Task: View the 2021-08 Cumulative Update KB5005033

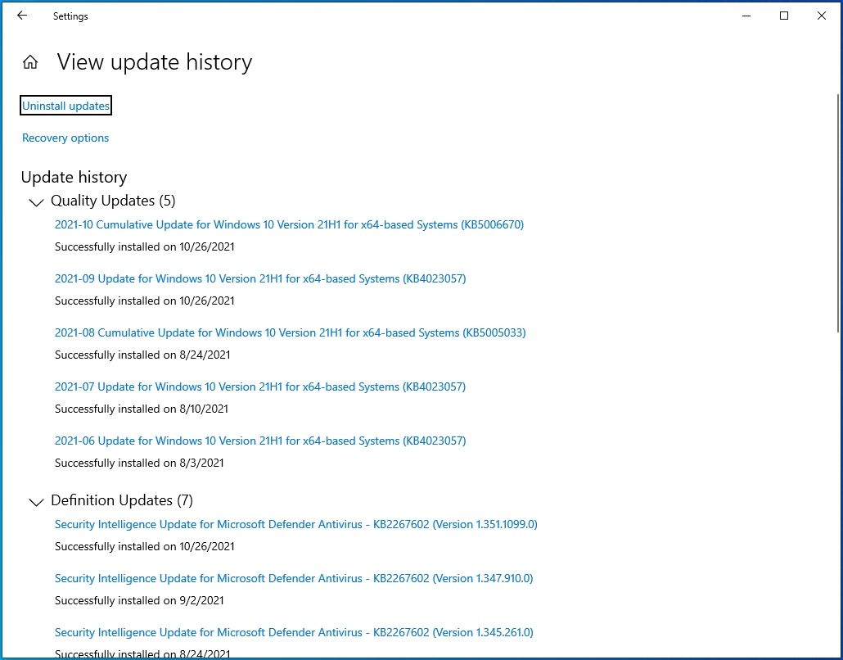Action: click(x=290, y=332)
